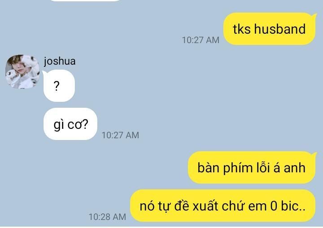Select the white "?" message bubble
The width and height of the screenshot is (323, 228).
pyautogui.click(x=59, y=86)
